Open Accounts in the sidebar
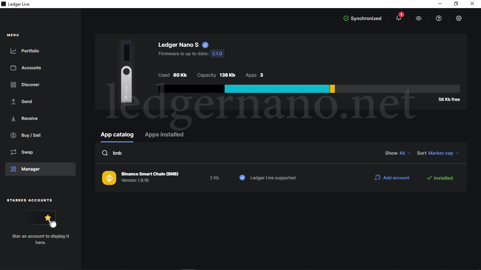Image resolution: width=481 pixels, height=270 pixels. [x=40, y=68]
